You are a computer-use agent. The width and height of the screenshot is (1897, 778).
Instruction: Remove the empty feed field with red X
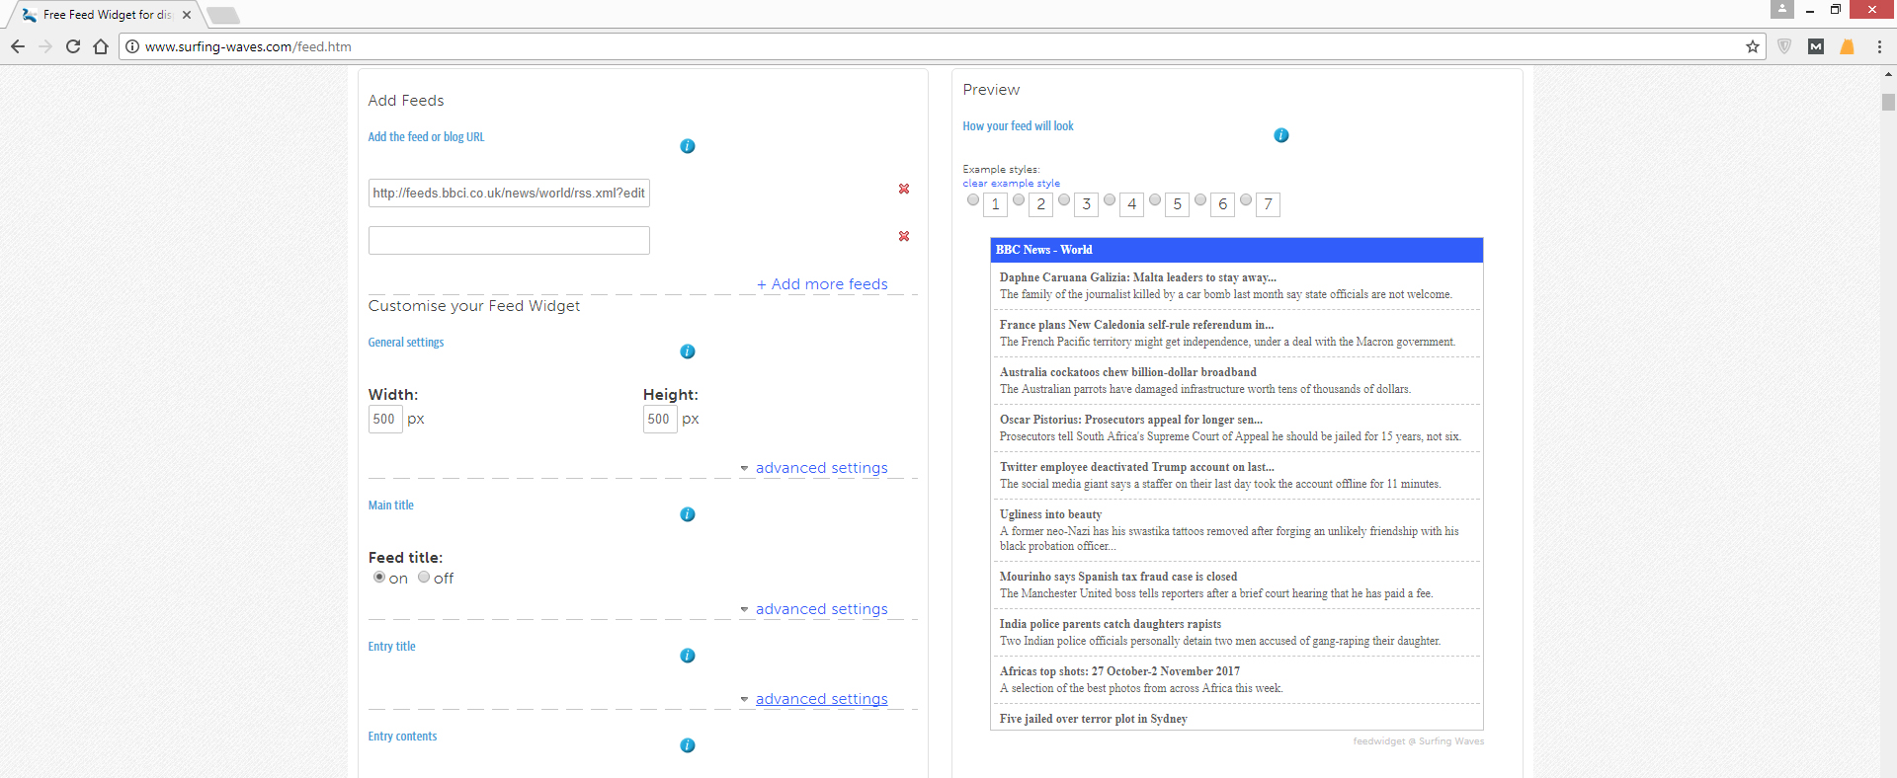904,236
